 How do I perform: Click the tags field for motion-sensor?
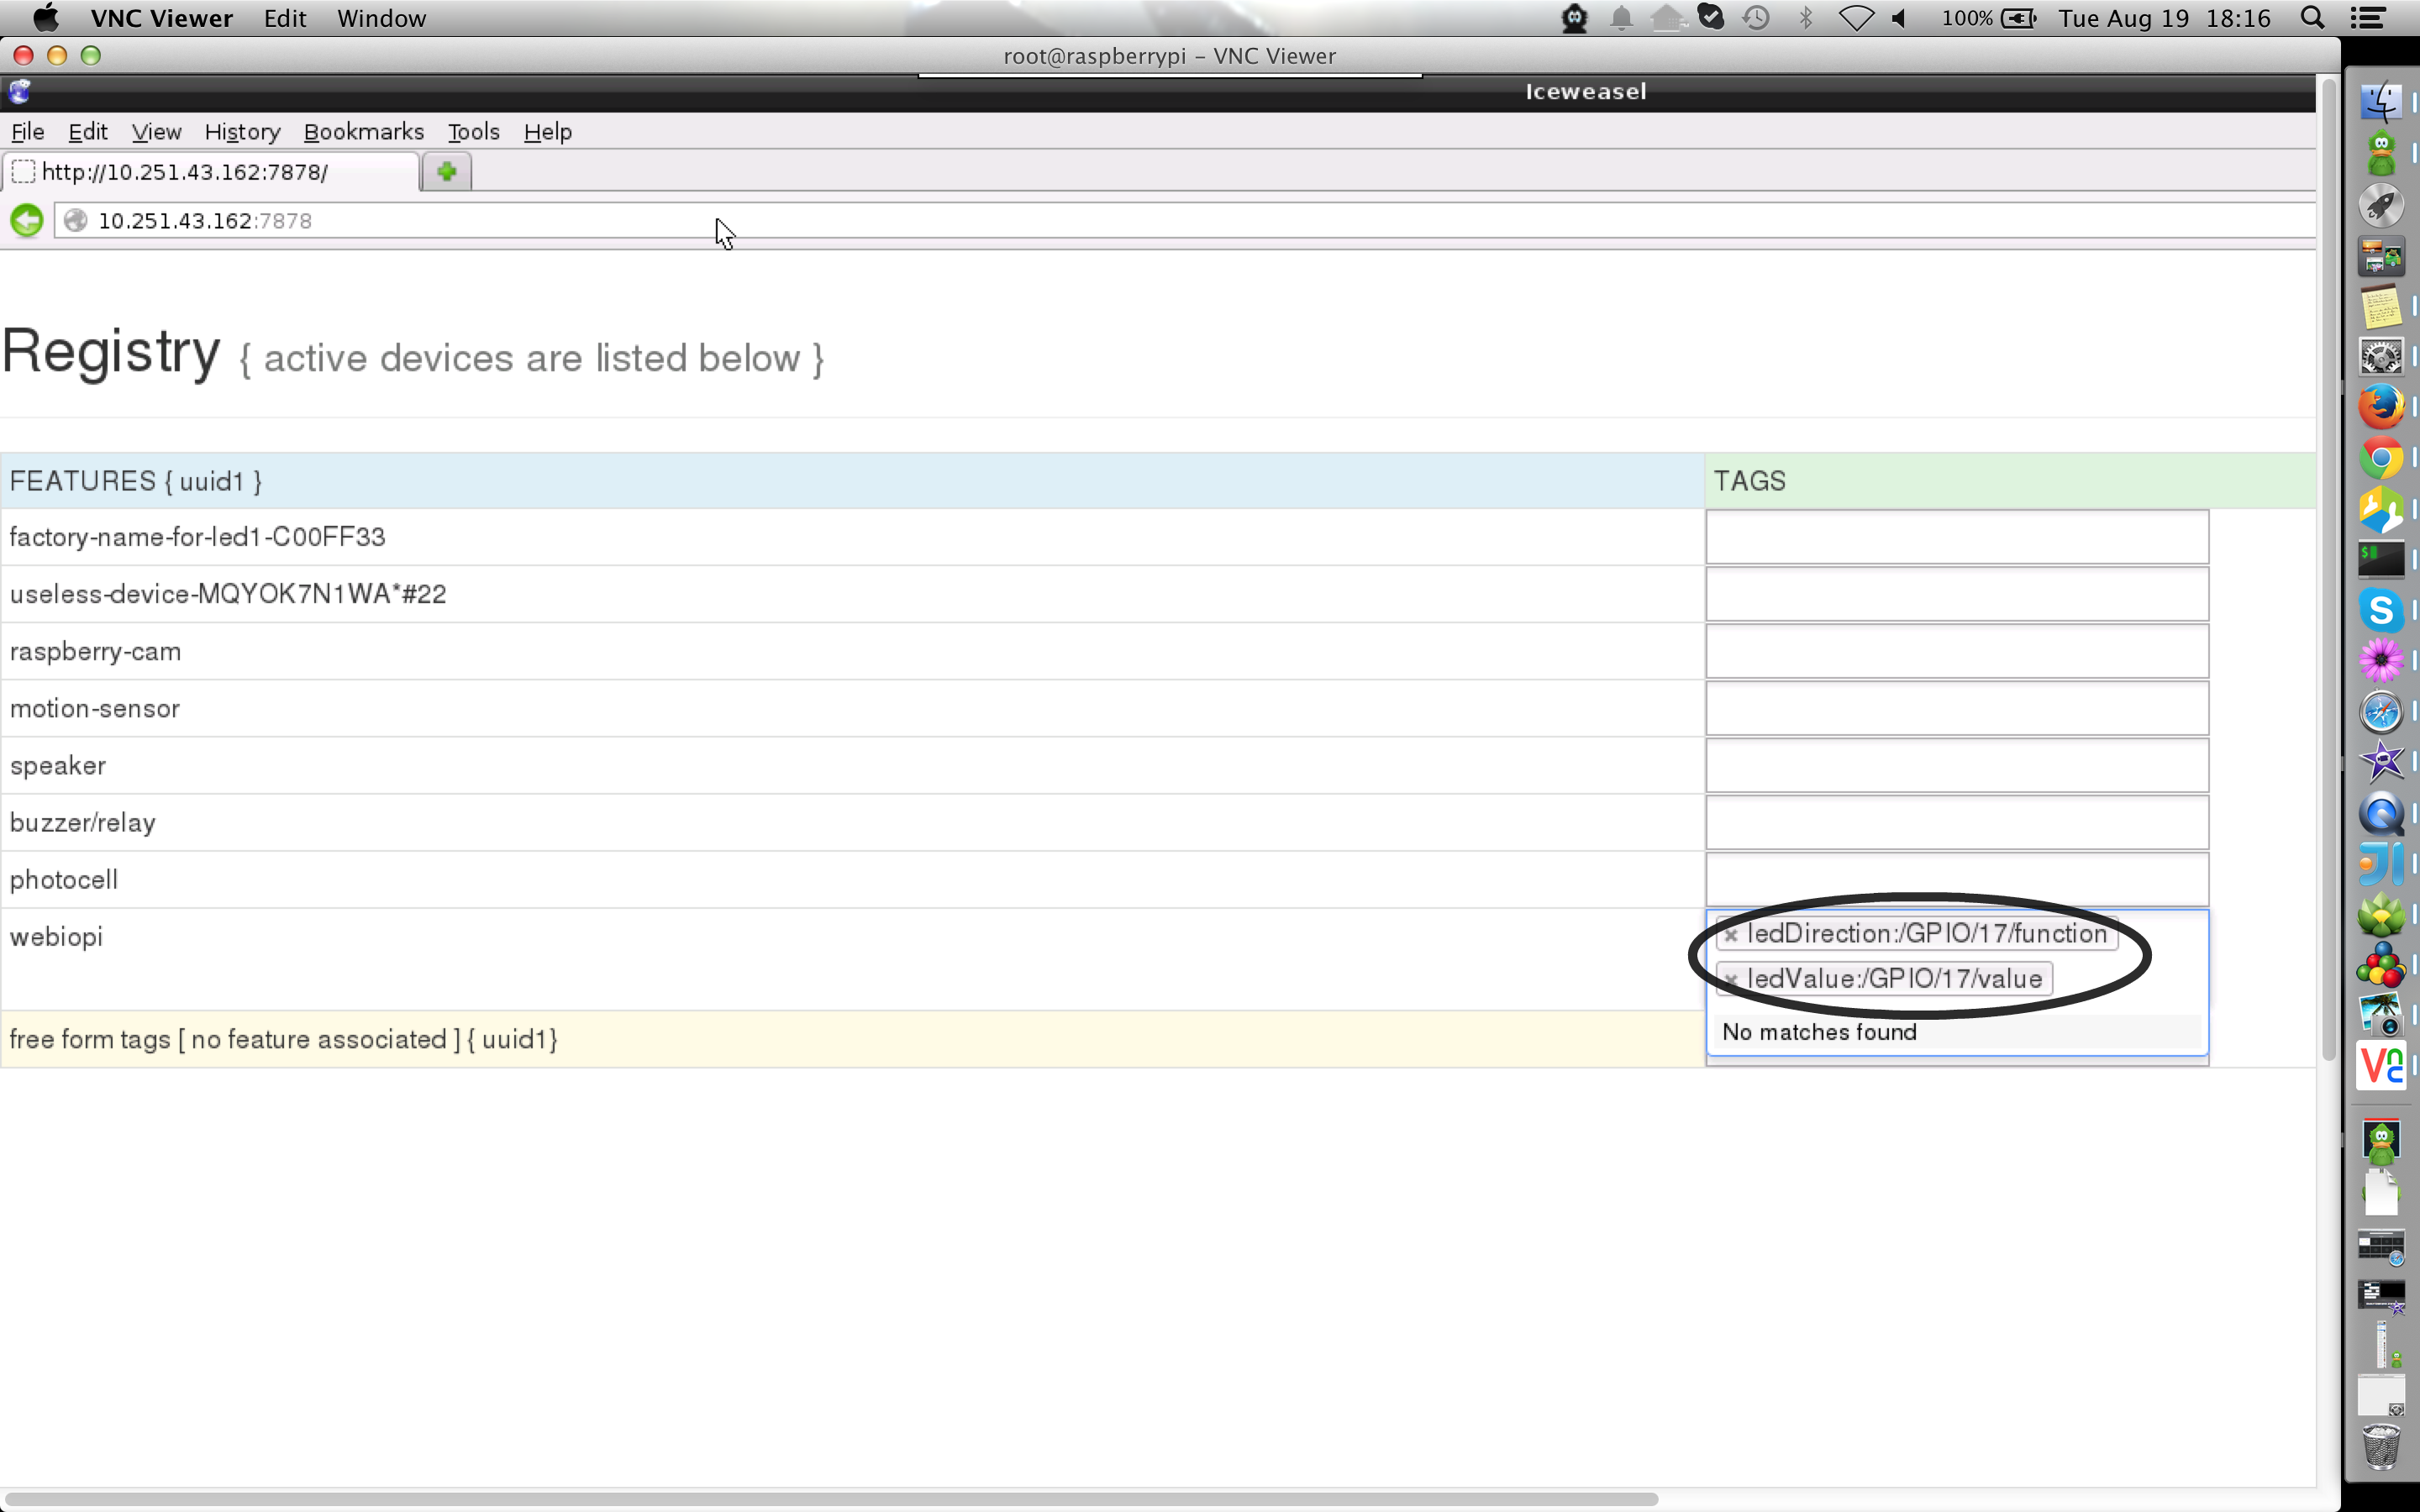click(1956, 708)
